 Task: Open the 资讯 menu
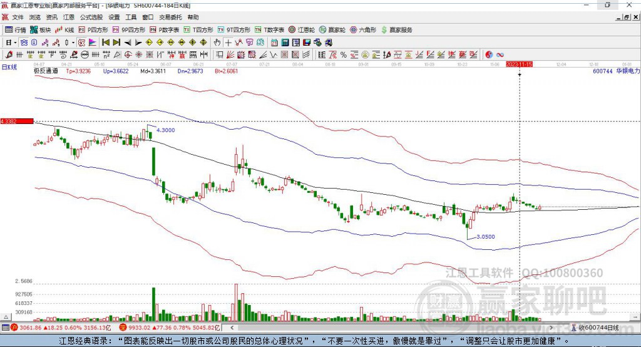pos(52,17)
